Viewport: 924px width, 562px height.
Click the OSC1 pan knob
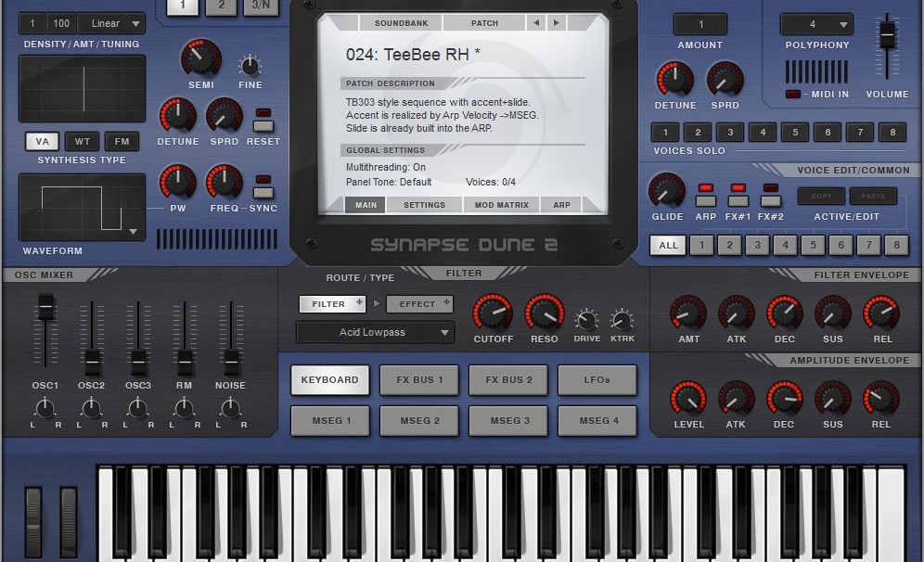[x=45, y=408]
